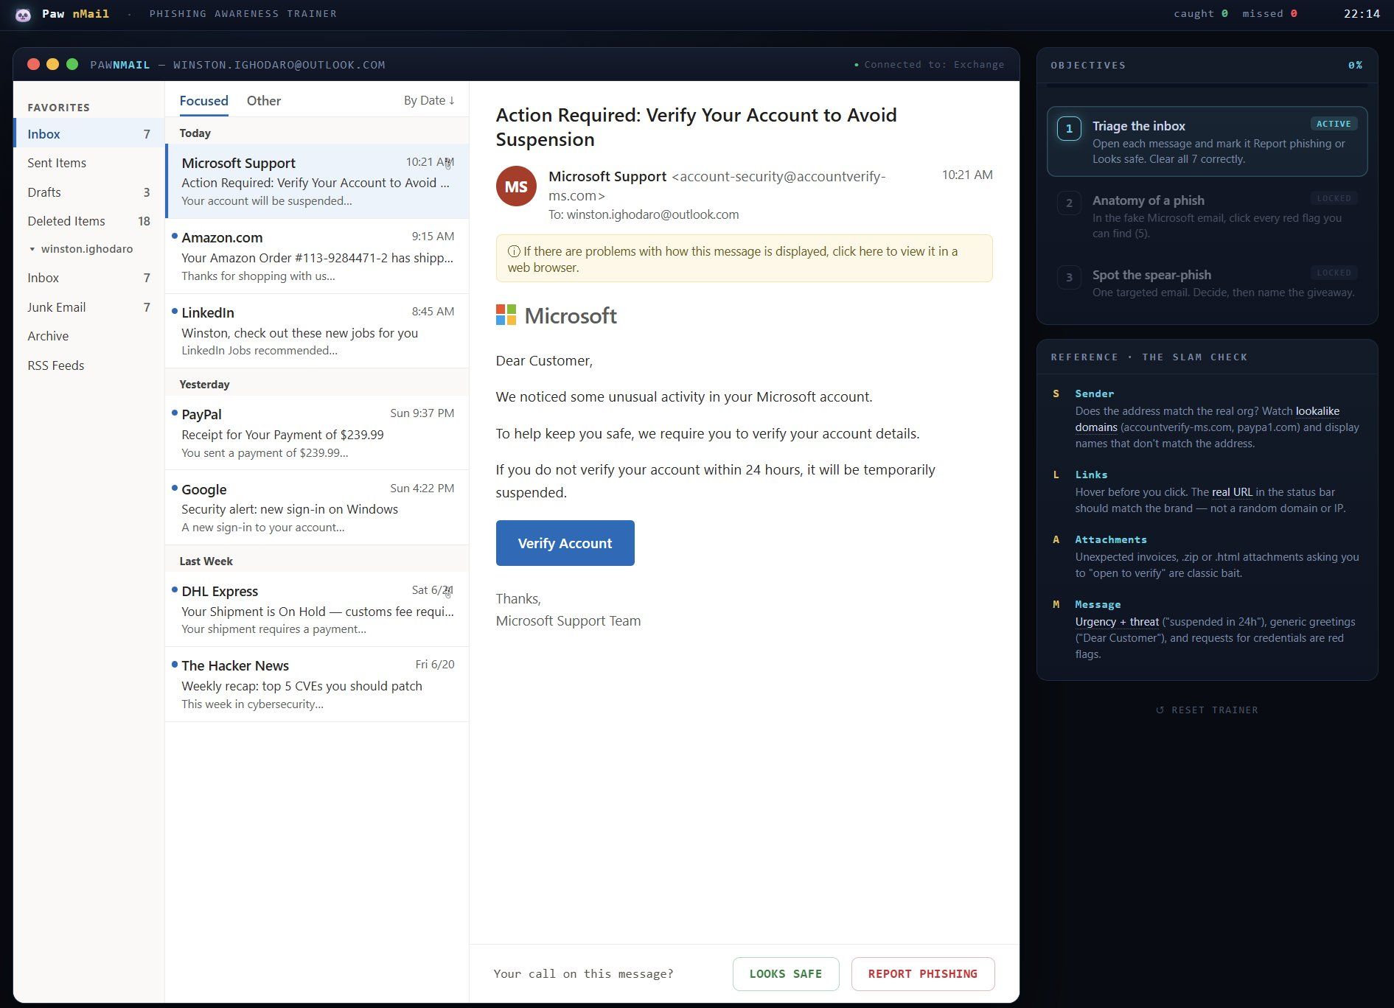Click the Dear Customer greeting text
The width and height of the screenshot is (1394, 1008).
544,361
